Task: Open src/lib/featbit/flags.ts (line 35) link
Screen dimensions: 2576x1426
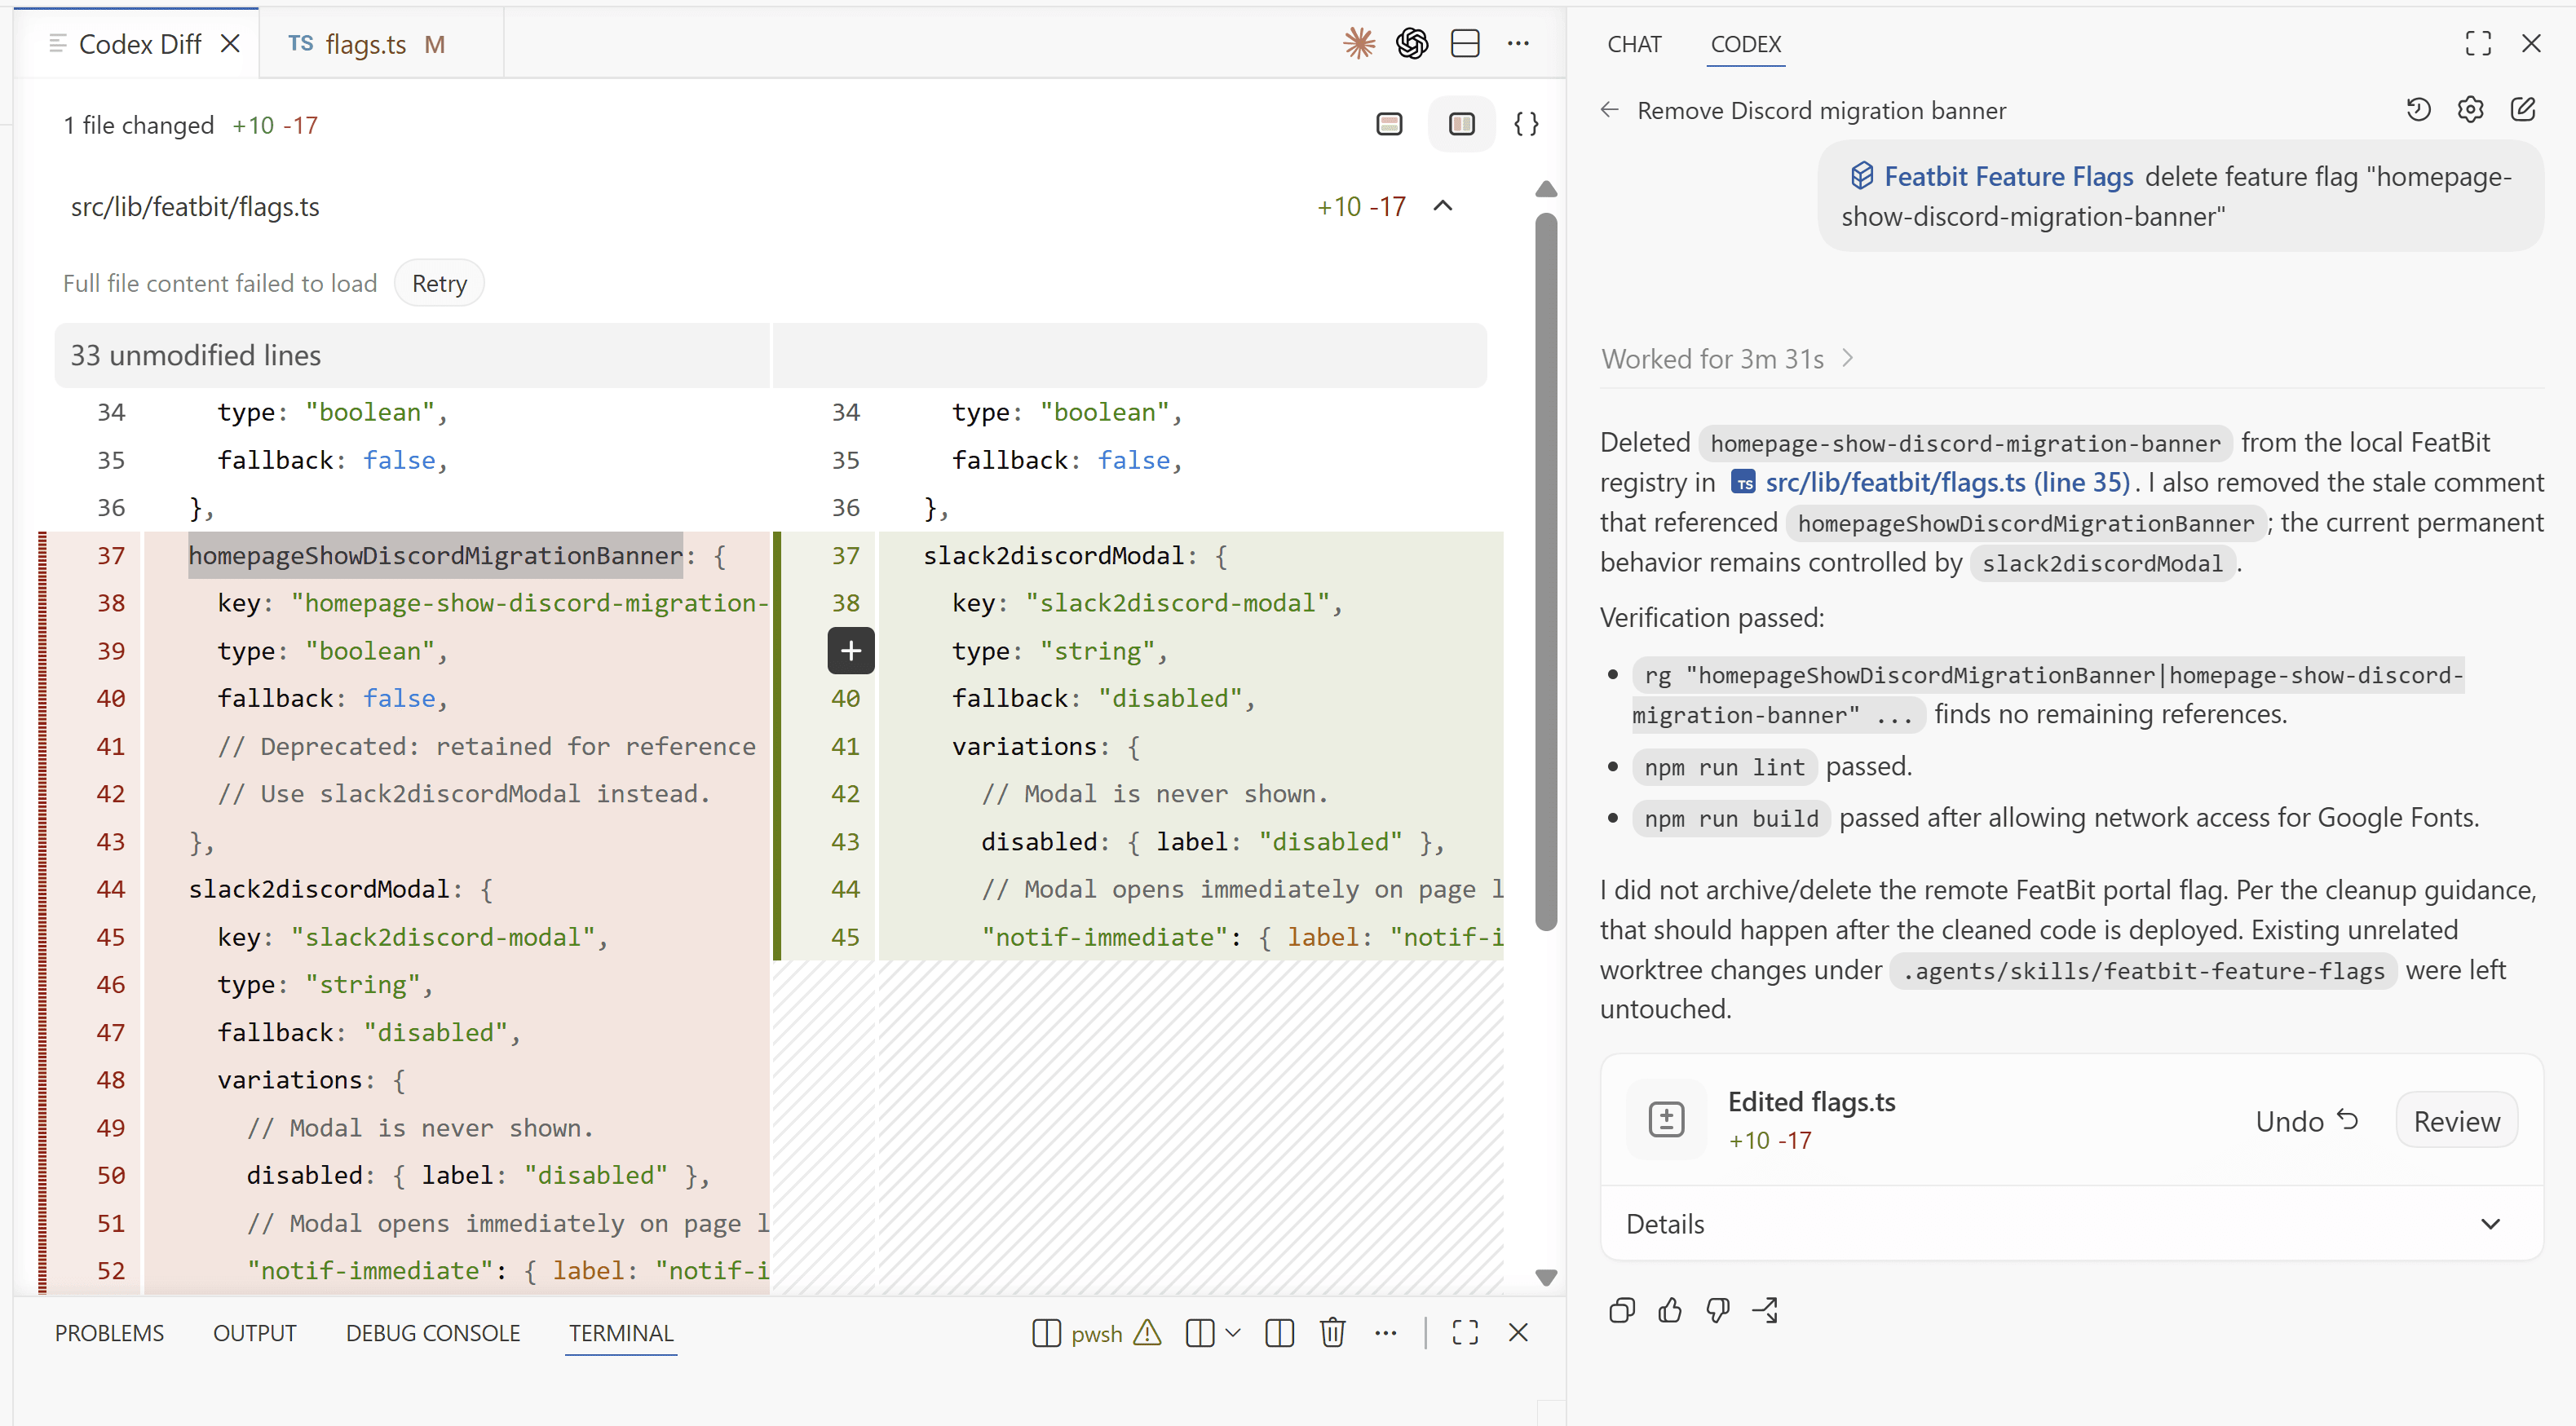Action: [x=1931, y=482]
